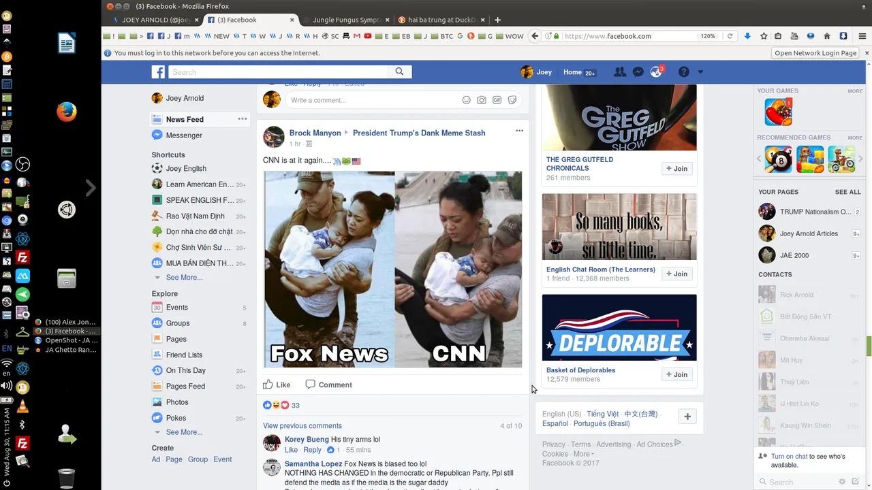The image size is (872, 490).
Task: Click View previous comments
Action: pyautogui.click(x=302, y=425)
